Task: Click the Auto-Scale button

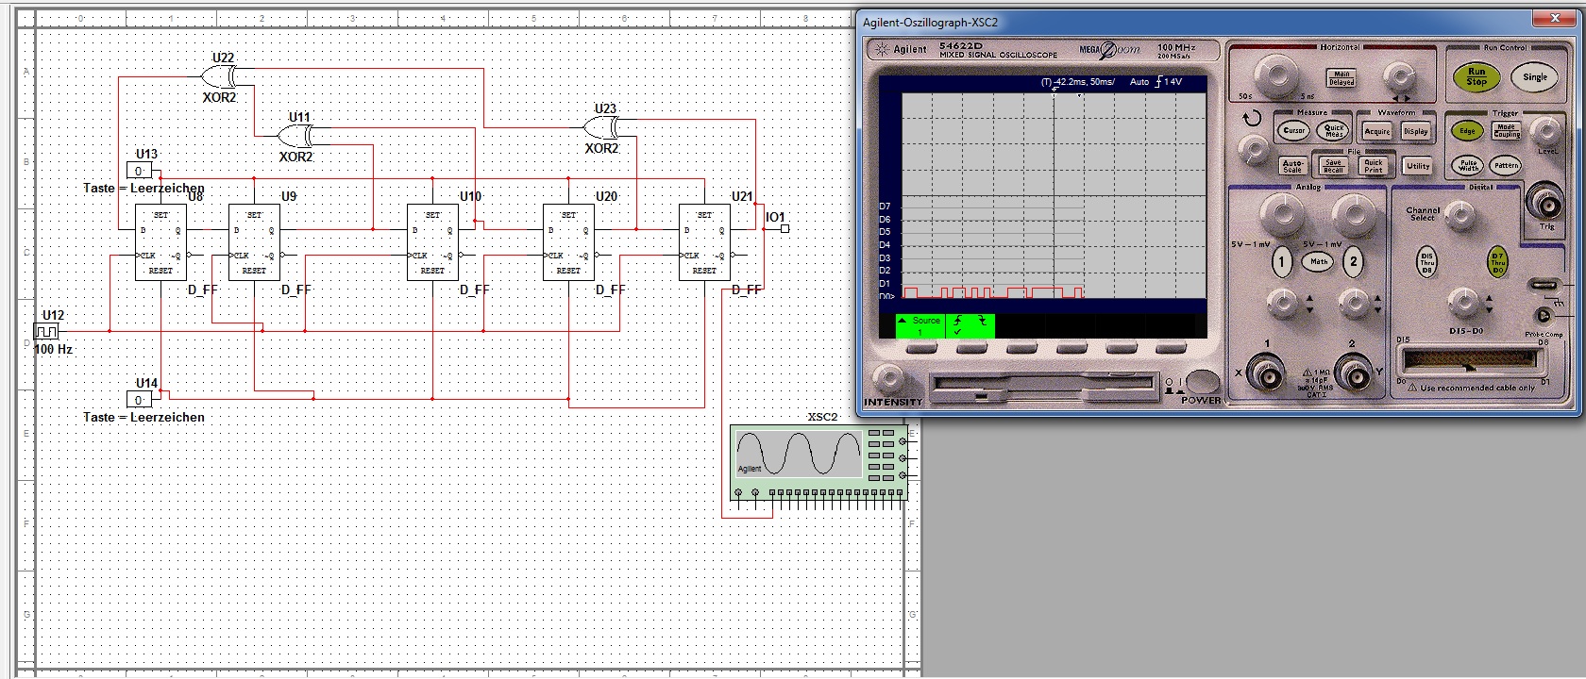Action: [x=1292, y=166]
